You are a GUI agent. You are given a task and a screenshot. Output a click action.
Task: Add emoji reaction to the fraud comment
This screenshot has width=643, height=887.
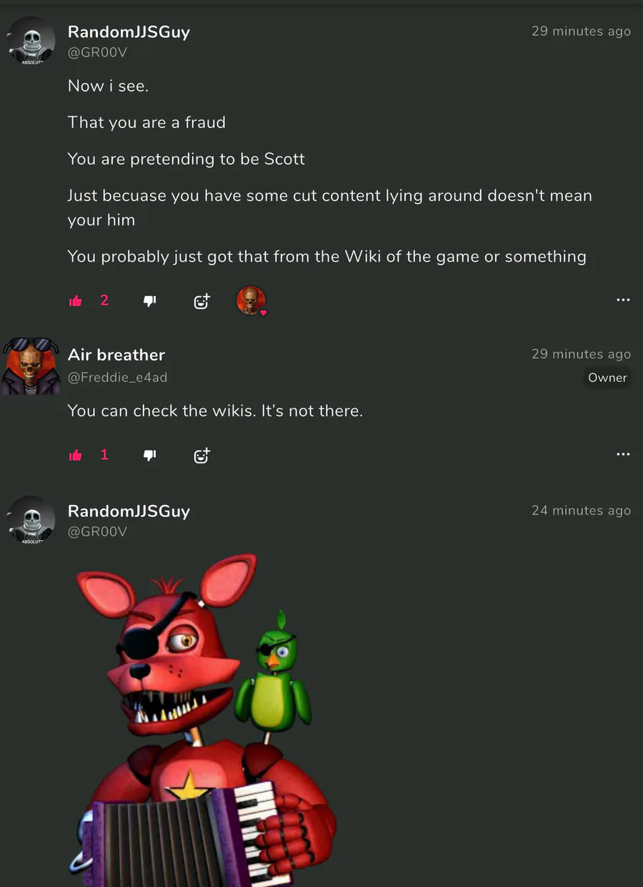pyautogui.click(x=202, y=301)
